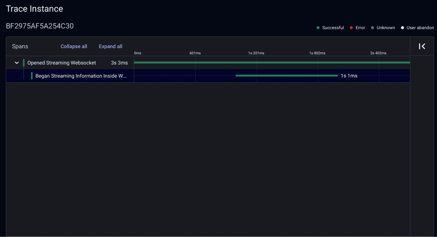Viewport: 437px width, 237px height.
Task: Click the Began Streaming Information timeline bar
Action: [x=287, y=76]
